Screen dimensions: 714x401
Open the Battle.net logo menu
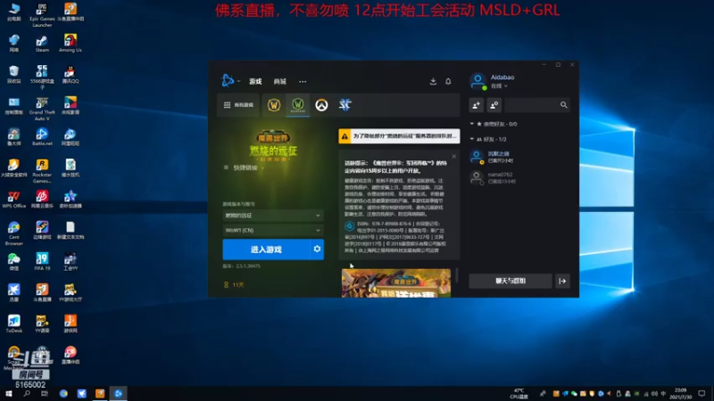pyautogui.click(x=230, y=80)
